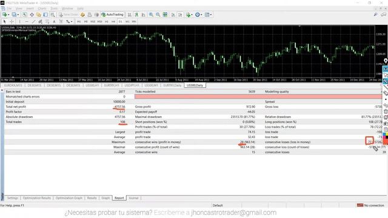Switch chart period to M5
The height and width of the screenshot is (218, 388).
85,22
